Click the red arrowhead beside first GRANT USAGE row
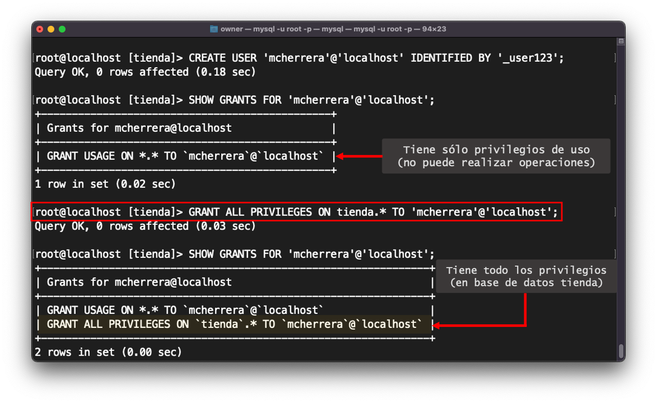Image resolution: width=657 pixels, height=403 pixels. coord(341,156)
